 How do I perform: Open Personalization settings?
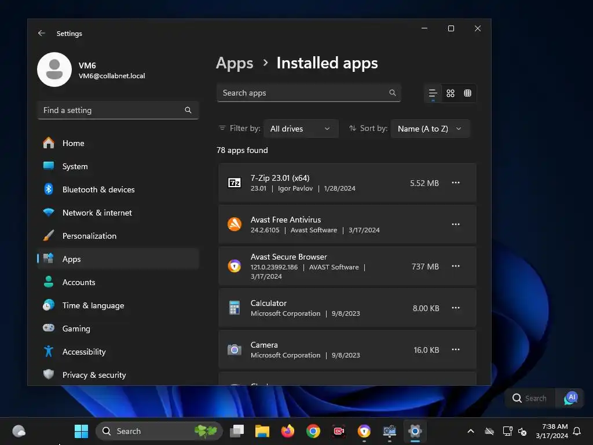[x=118, y=236]
